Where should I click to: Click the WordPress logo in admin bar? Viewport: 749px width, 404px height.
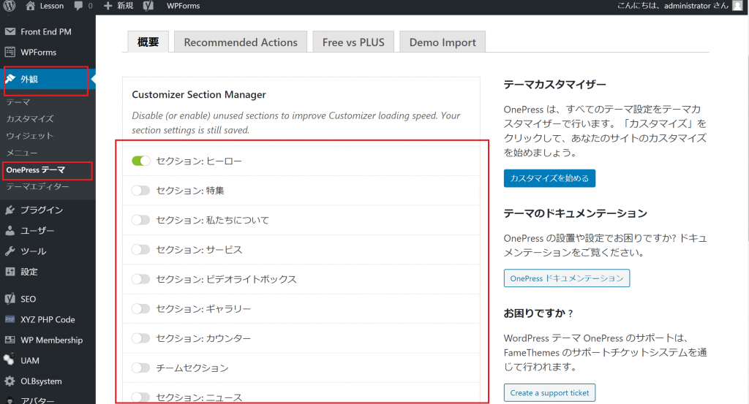[9, 6]
